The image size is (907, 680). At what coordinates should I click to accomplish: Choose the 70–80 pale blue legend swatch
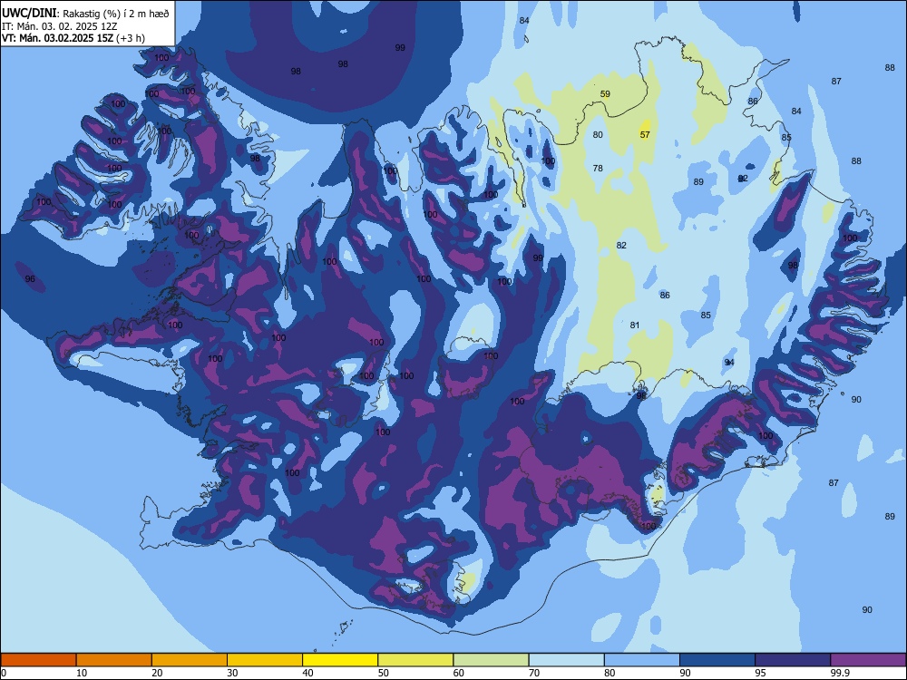click(x=567, y=660)
